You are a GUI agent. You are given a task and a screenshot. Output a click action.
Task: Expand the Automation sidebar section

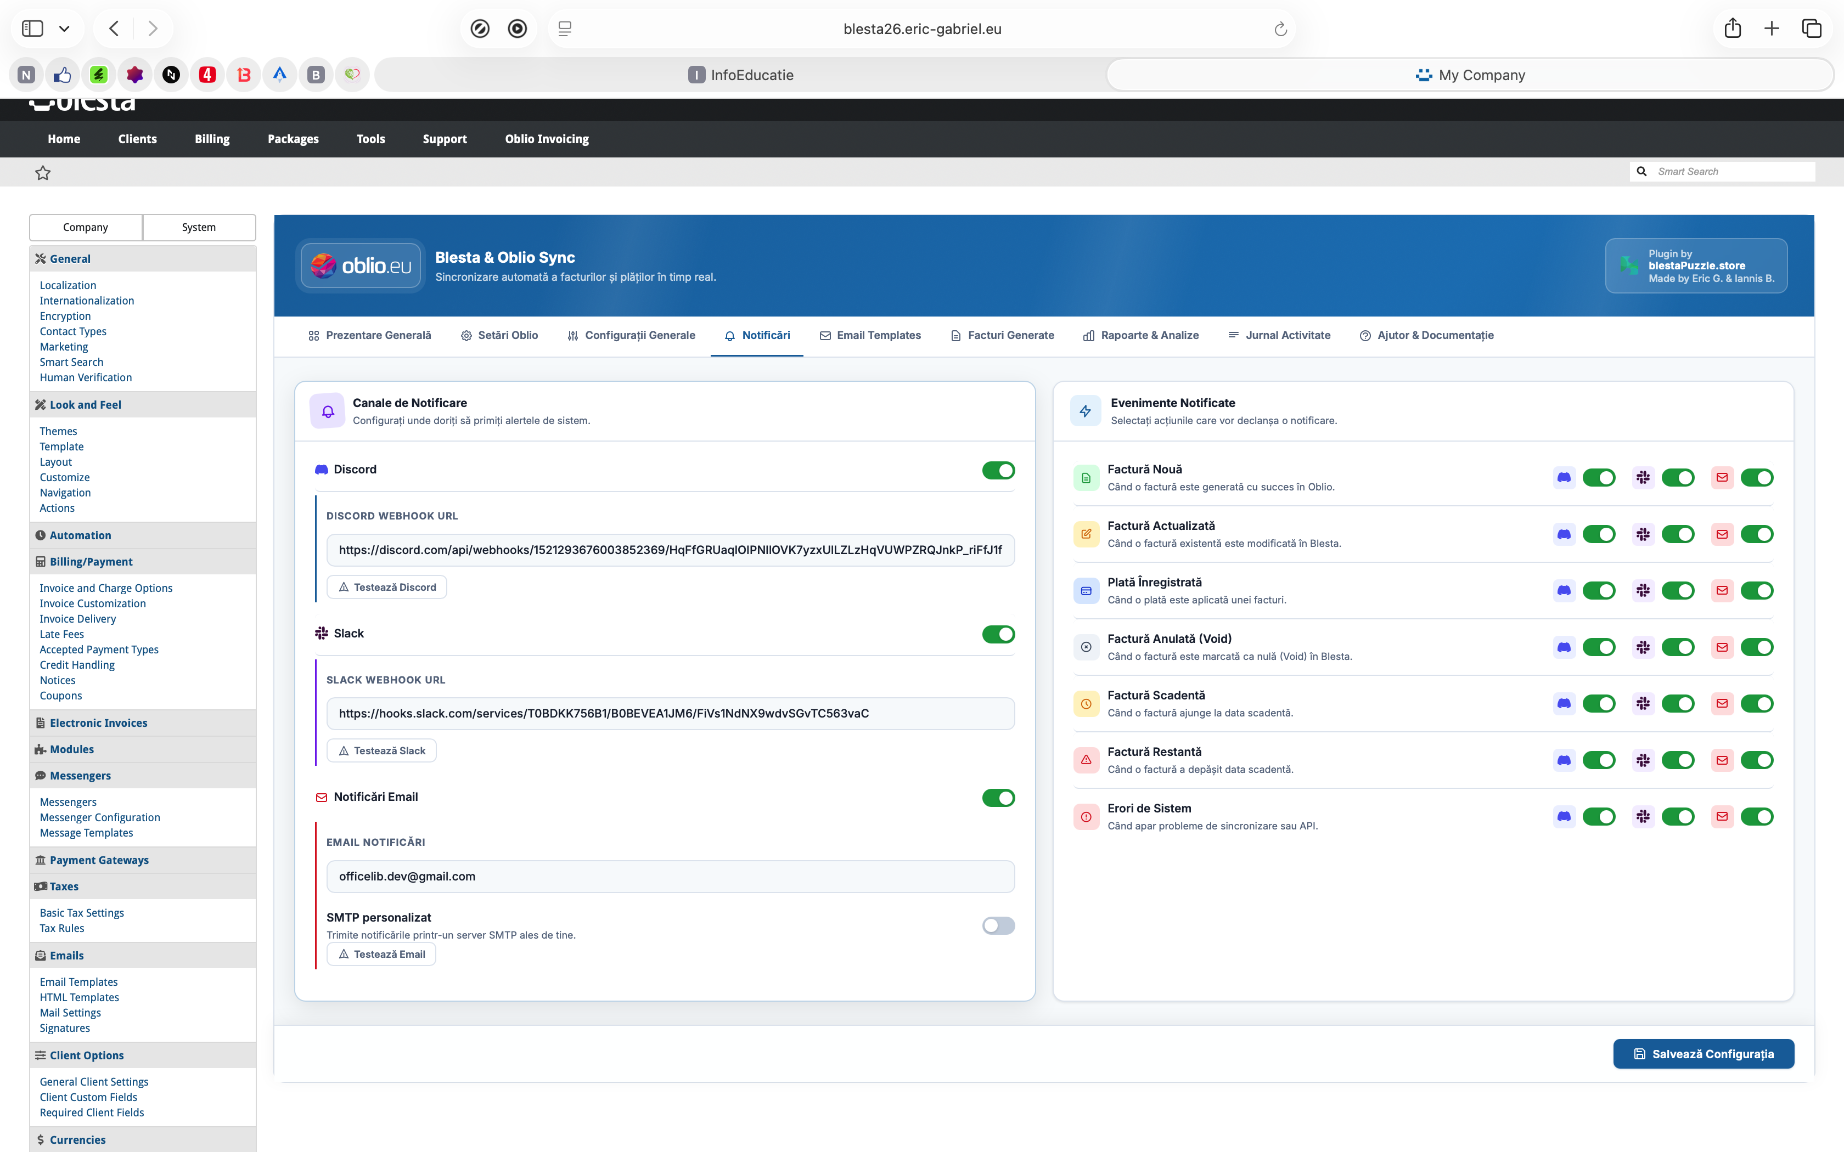point(143,535)
